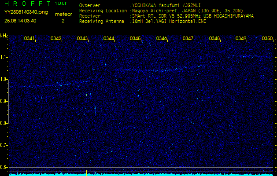The height and width of the screenshot is (176, 277).
Task: Click the 'Receiver' field label
Action: point(90,16)
